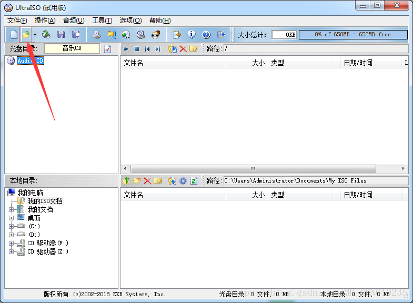
Task: Expand the CD 驱动器 (F:) node
Action: point(11,243)
